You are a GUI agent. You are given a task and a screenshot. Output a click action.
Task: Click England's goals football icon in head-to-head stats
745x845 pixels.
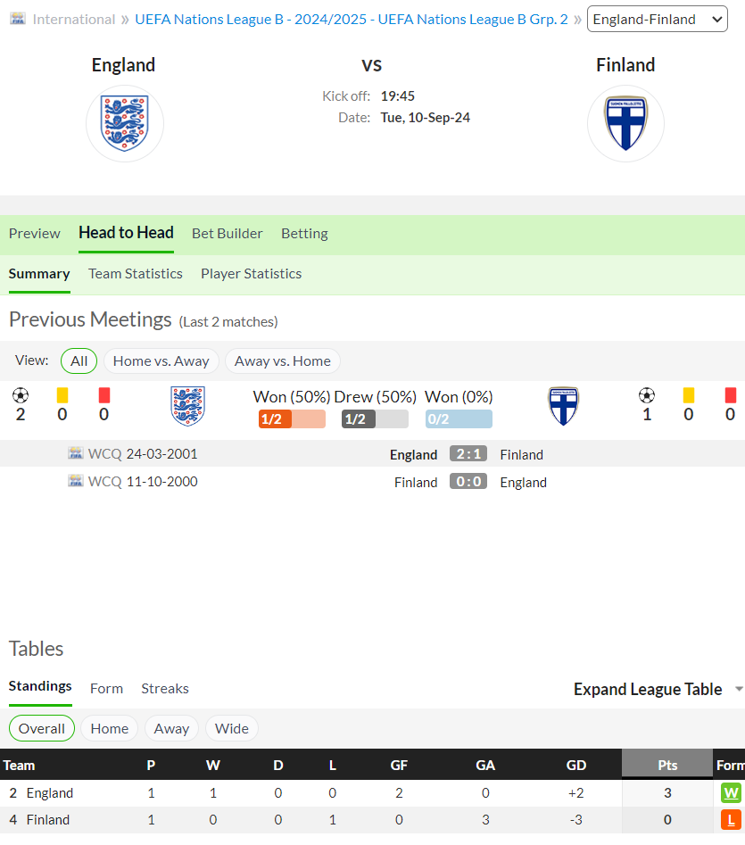click(21, 395)
